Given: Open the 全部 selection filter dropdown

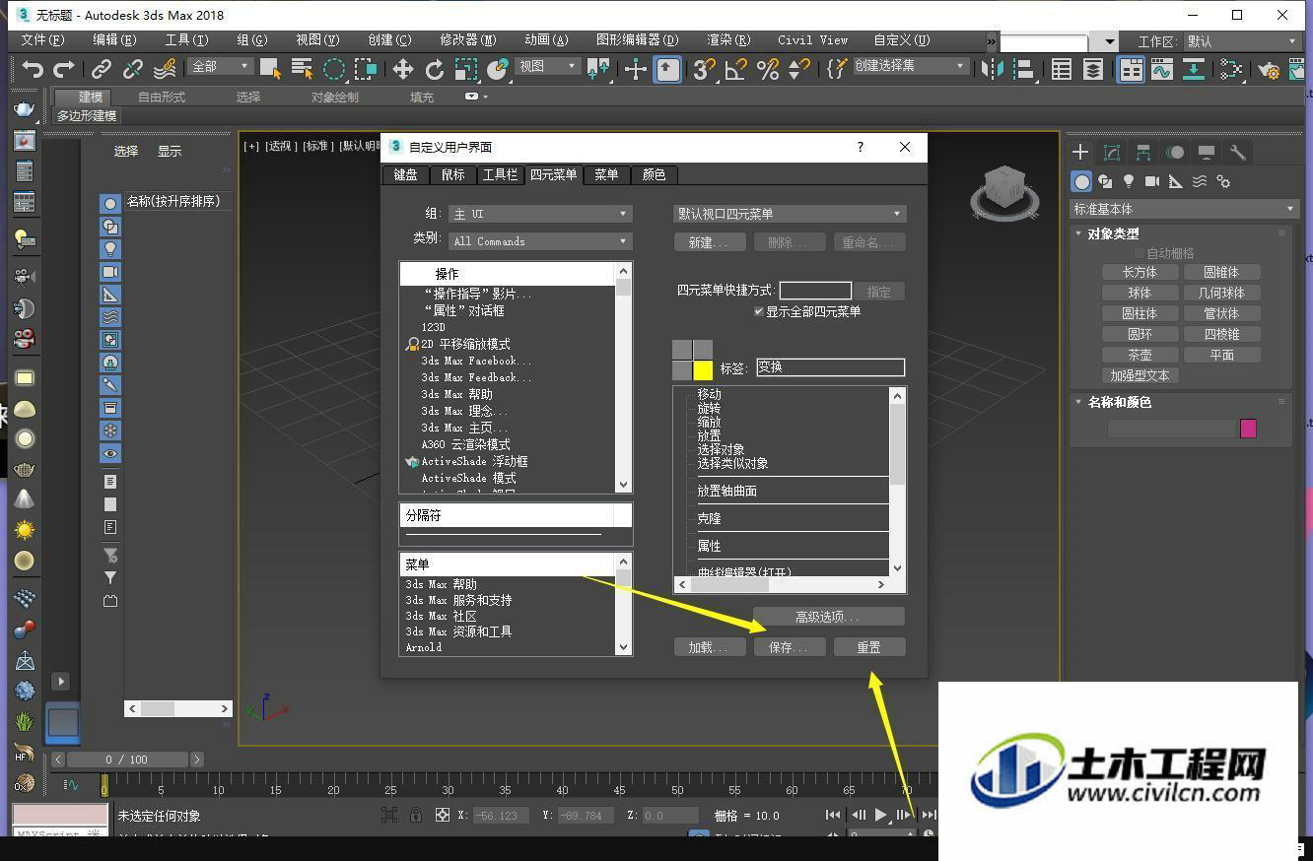Looking at the screenshot, I should click(x=221, y=66).
